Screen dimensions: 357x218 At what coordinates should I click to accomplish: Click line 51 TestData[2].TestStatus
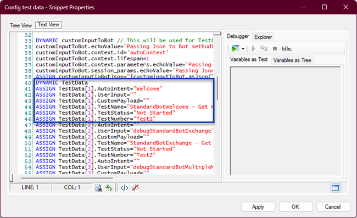coord(105,149)
